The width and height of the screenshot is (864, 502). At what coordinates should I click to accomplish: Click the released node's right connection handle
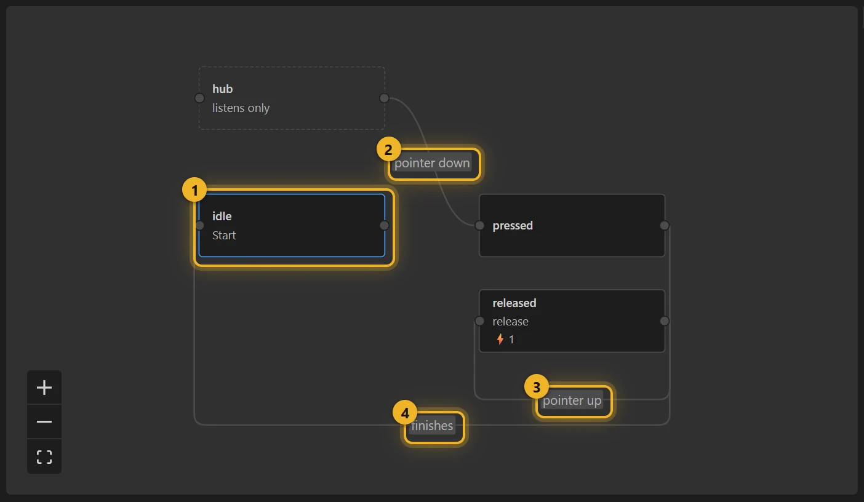(x=665, y=321)
